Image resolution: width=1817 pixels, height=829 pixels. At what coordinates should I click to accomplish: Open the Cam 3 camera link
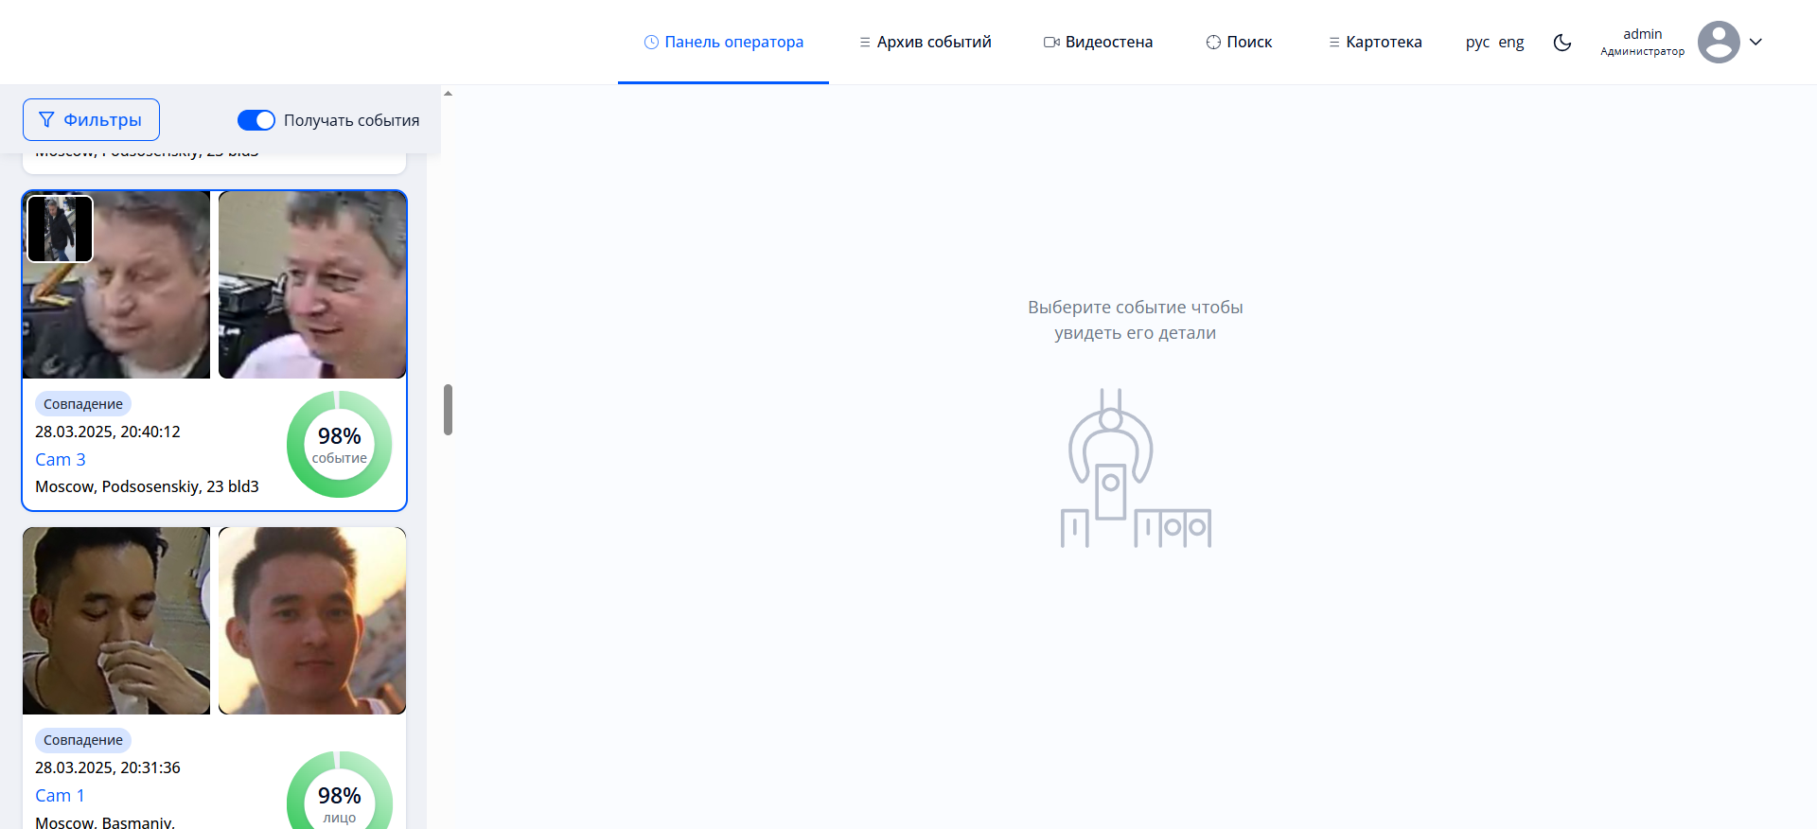tap(61, 460)
